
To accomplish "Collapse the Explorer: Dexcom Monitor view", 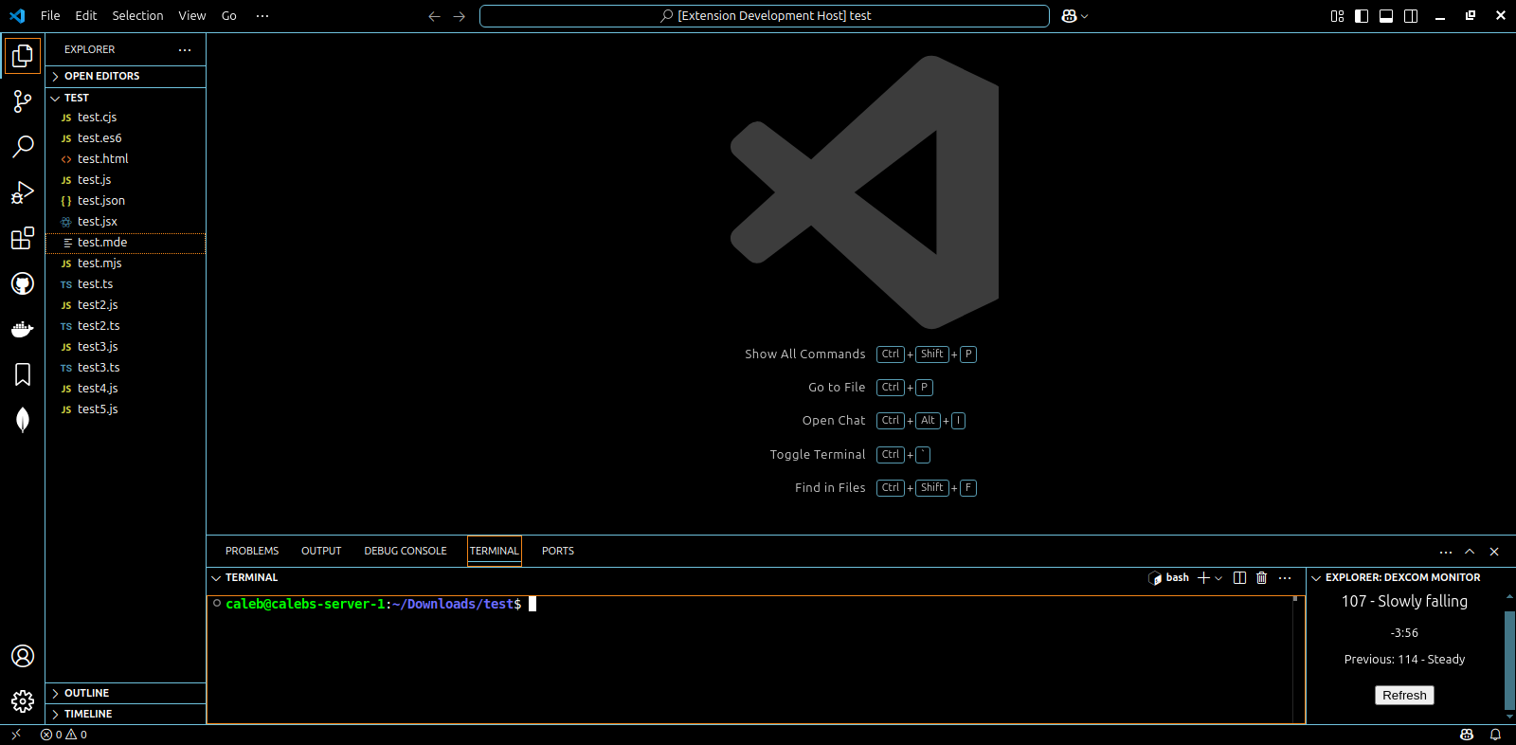I will tap(1396, 578).
